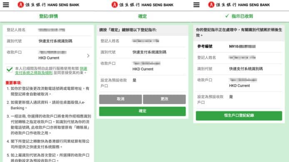
Task: Open hamburger menu on the 指示已收到 screen
Action: pos(196,5)
